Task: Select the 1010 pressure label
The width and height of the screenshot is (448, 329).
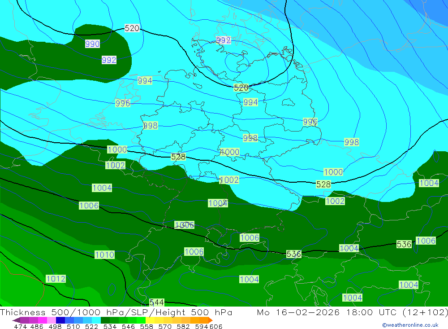Action: click(x=104, y=254)
